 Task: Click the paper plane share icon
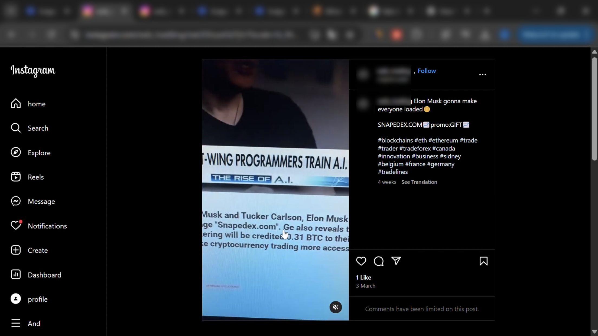(396, 261)
